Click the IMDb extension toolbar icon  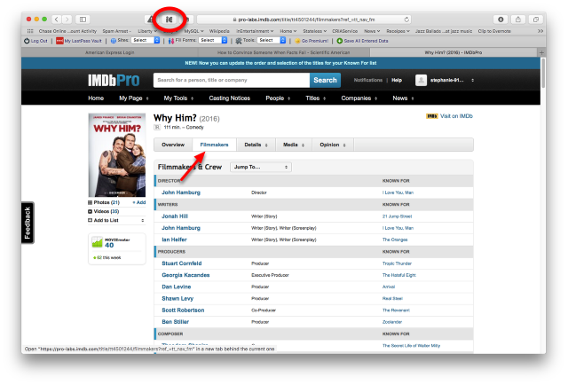pos(170,20)
